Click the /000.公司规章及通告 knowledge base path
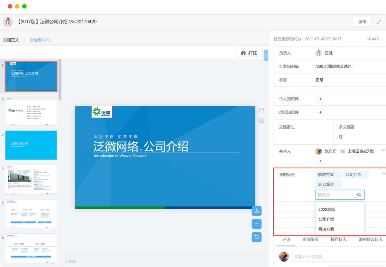This screenshot has height=267, width=386. pos(334,66)
